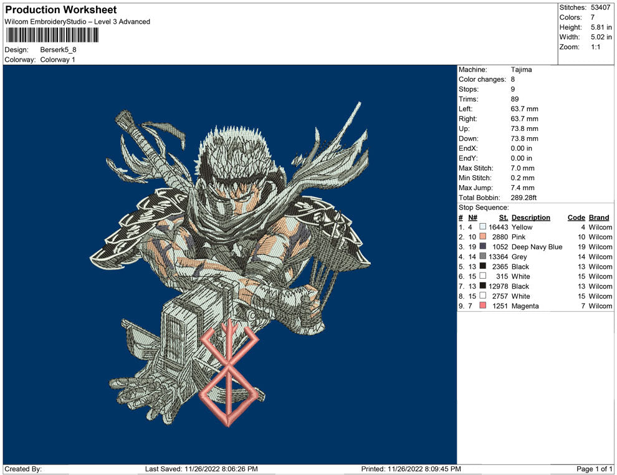Click the Stitches count value 53407
Screen dimensions: 617x475
click(x=602, y=7)
